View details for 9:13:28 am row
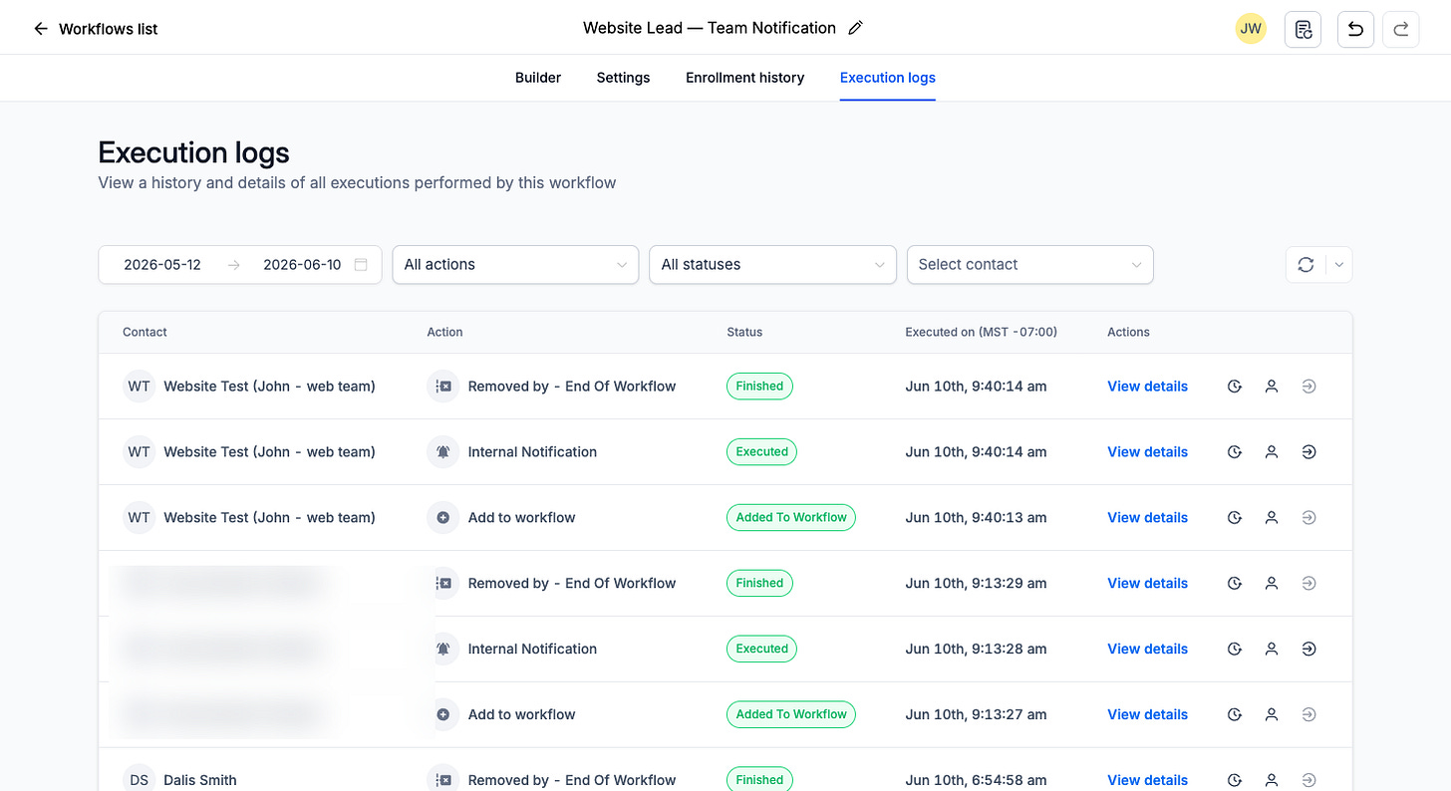 tap(1148, 650)
